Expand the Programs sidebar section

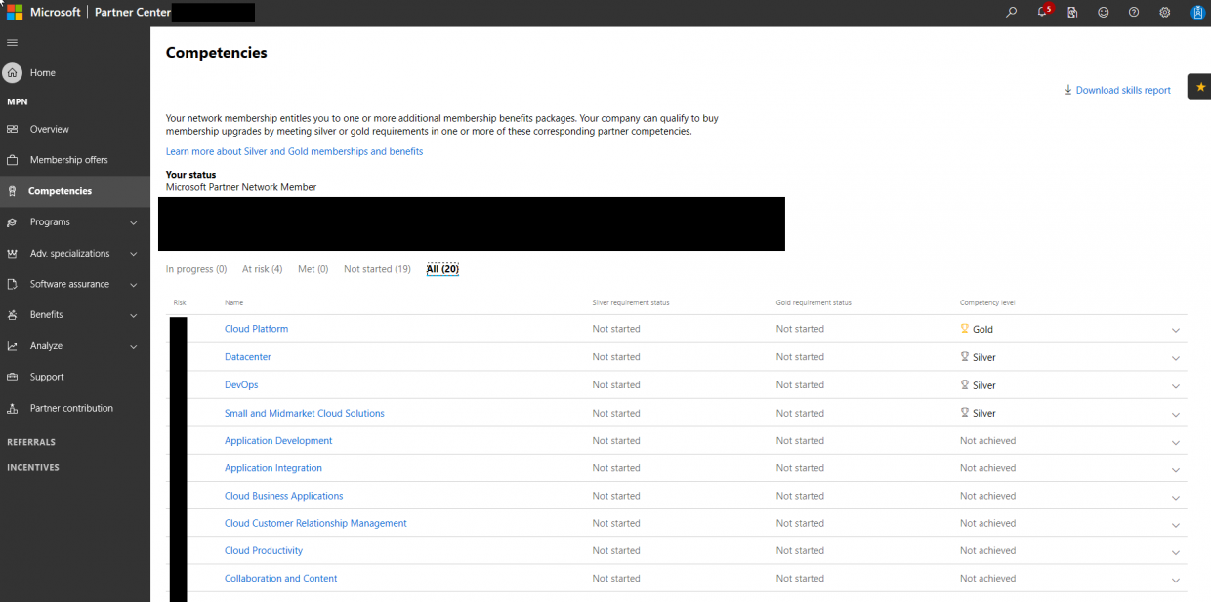[x=134, y=222]
